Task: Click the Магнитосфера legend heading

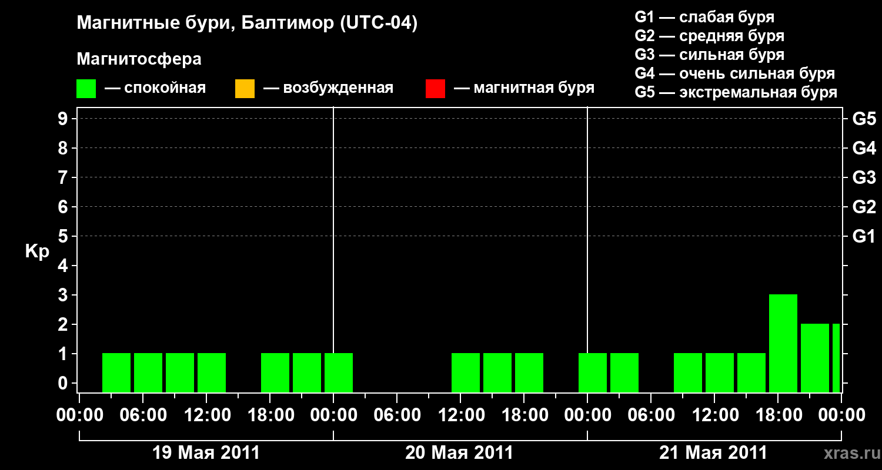Action: (x=139, y=59)
